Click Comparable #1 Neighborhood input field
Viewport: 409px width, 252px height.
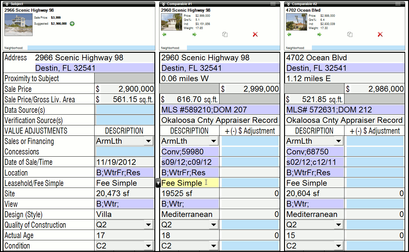point(233,48)
